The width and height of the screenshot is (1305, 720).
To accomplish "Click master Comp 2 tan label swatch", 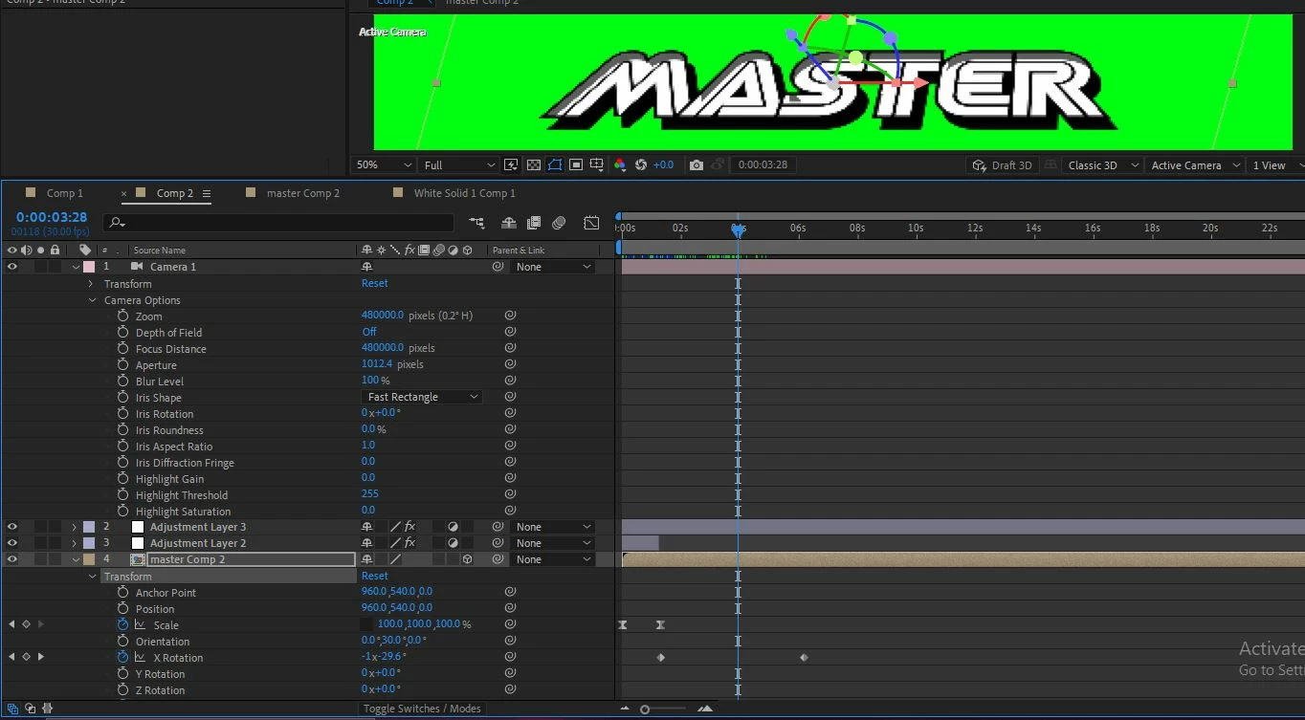I will click(89, 559).
